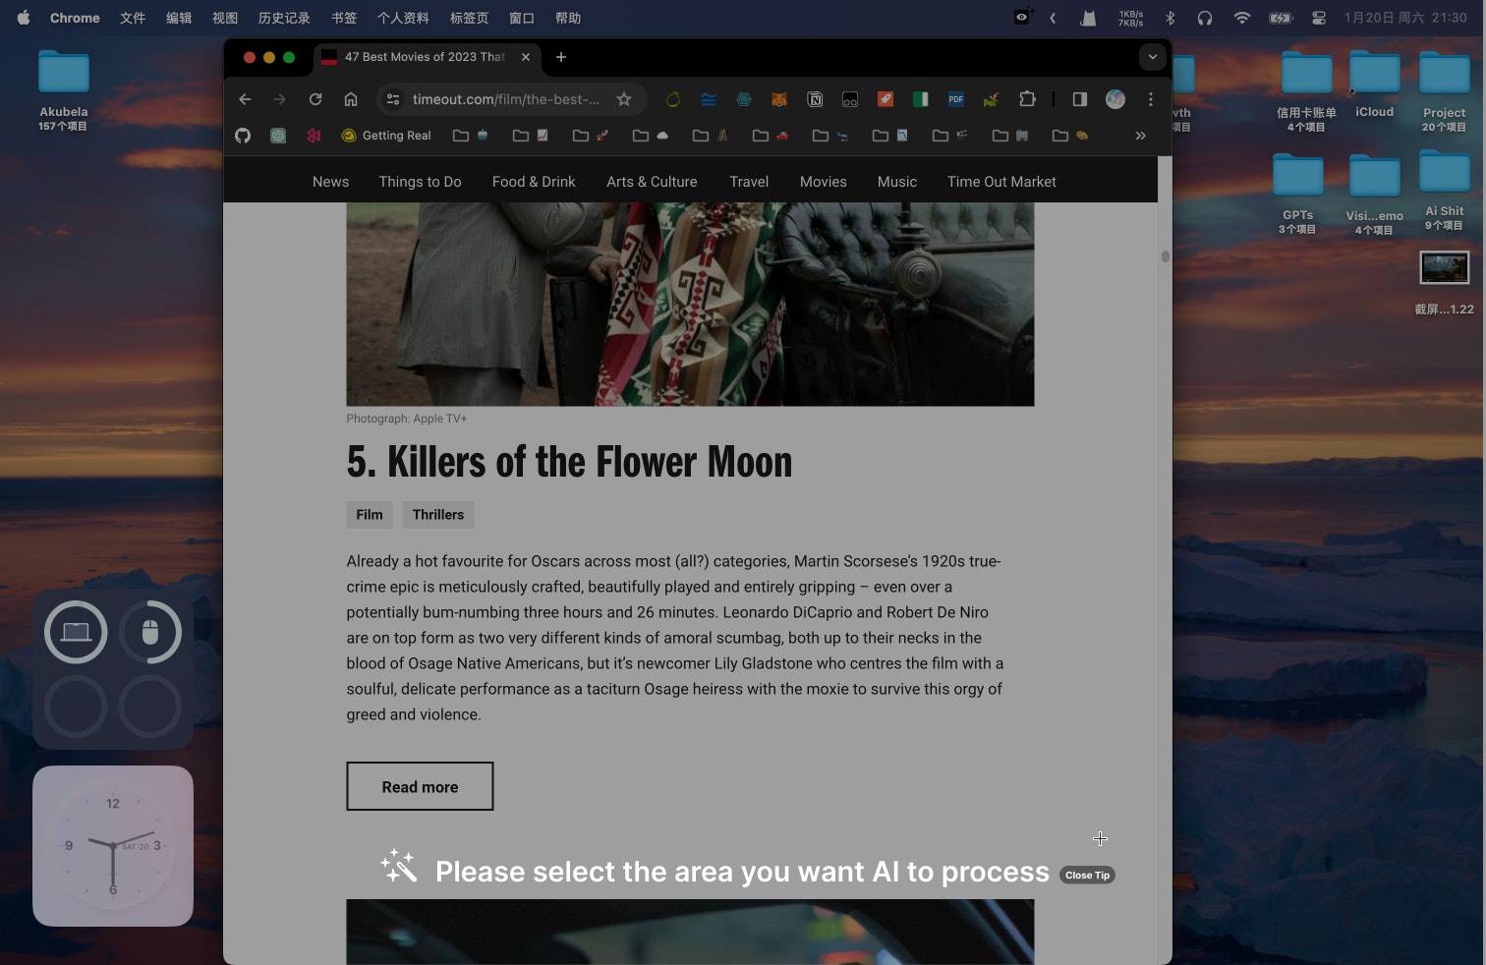Open the Notion extension icon
1486x965 pixels.
pos(815,99)
